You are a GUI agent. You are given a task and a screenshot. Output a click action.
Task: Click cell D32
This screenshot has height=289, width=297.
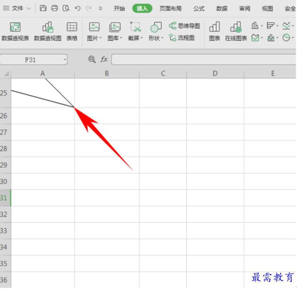215,214
